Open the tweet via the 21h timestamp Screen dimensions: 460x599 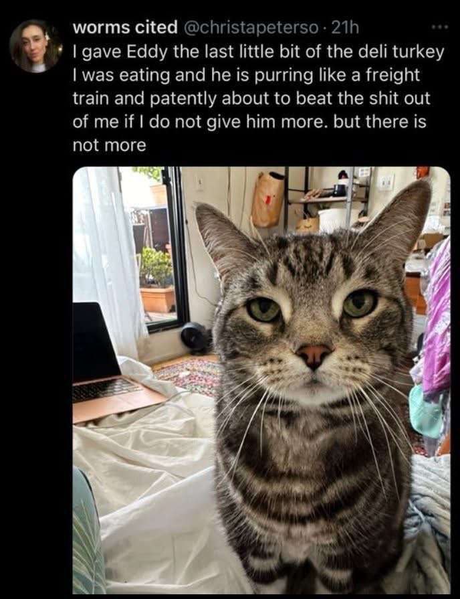[x=345, y=27]
